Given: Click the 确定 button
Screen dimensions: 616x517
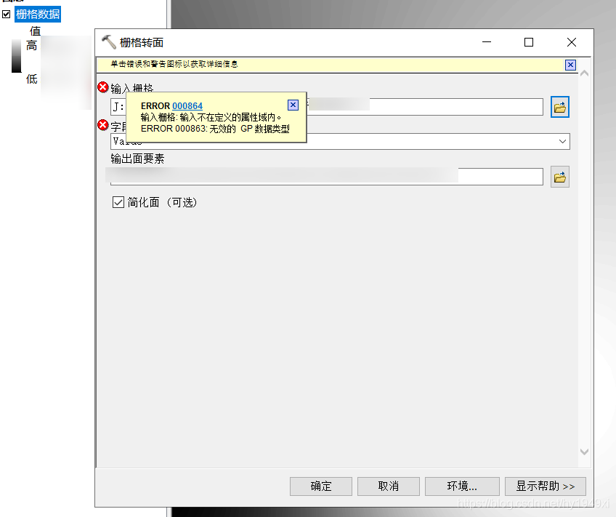Looking at the screenshot, I should (x=321, y=486).
